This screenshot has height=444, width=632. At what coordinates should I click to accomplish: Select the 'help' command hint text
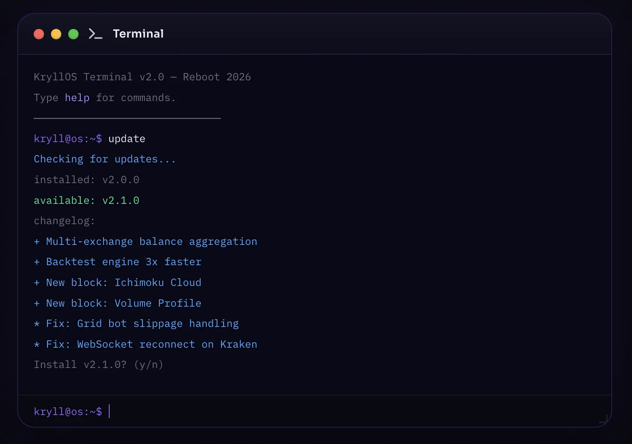pos(77,98)
